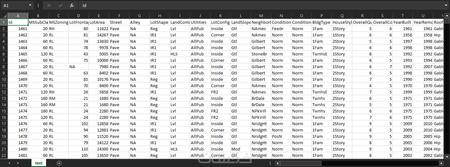
Task: Open the Name Box dropdown arrow
Action: coord(30,5)
